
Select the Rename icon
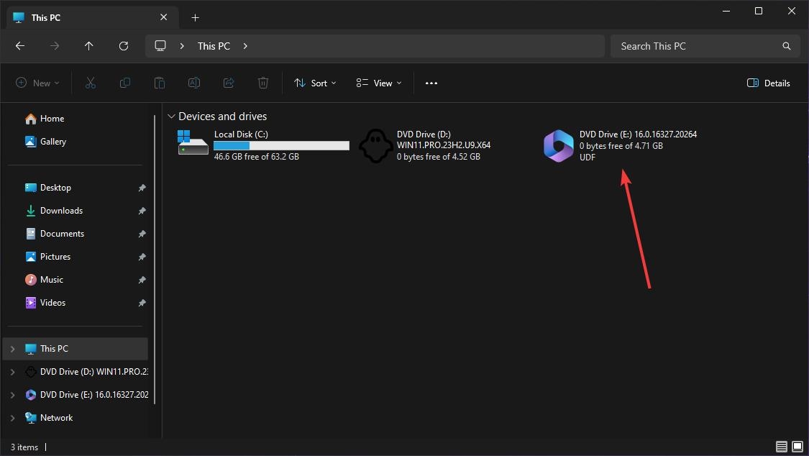click(x=193, y=83)
